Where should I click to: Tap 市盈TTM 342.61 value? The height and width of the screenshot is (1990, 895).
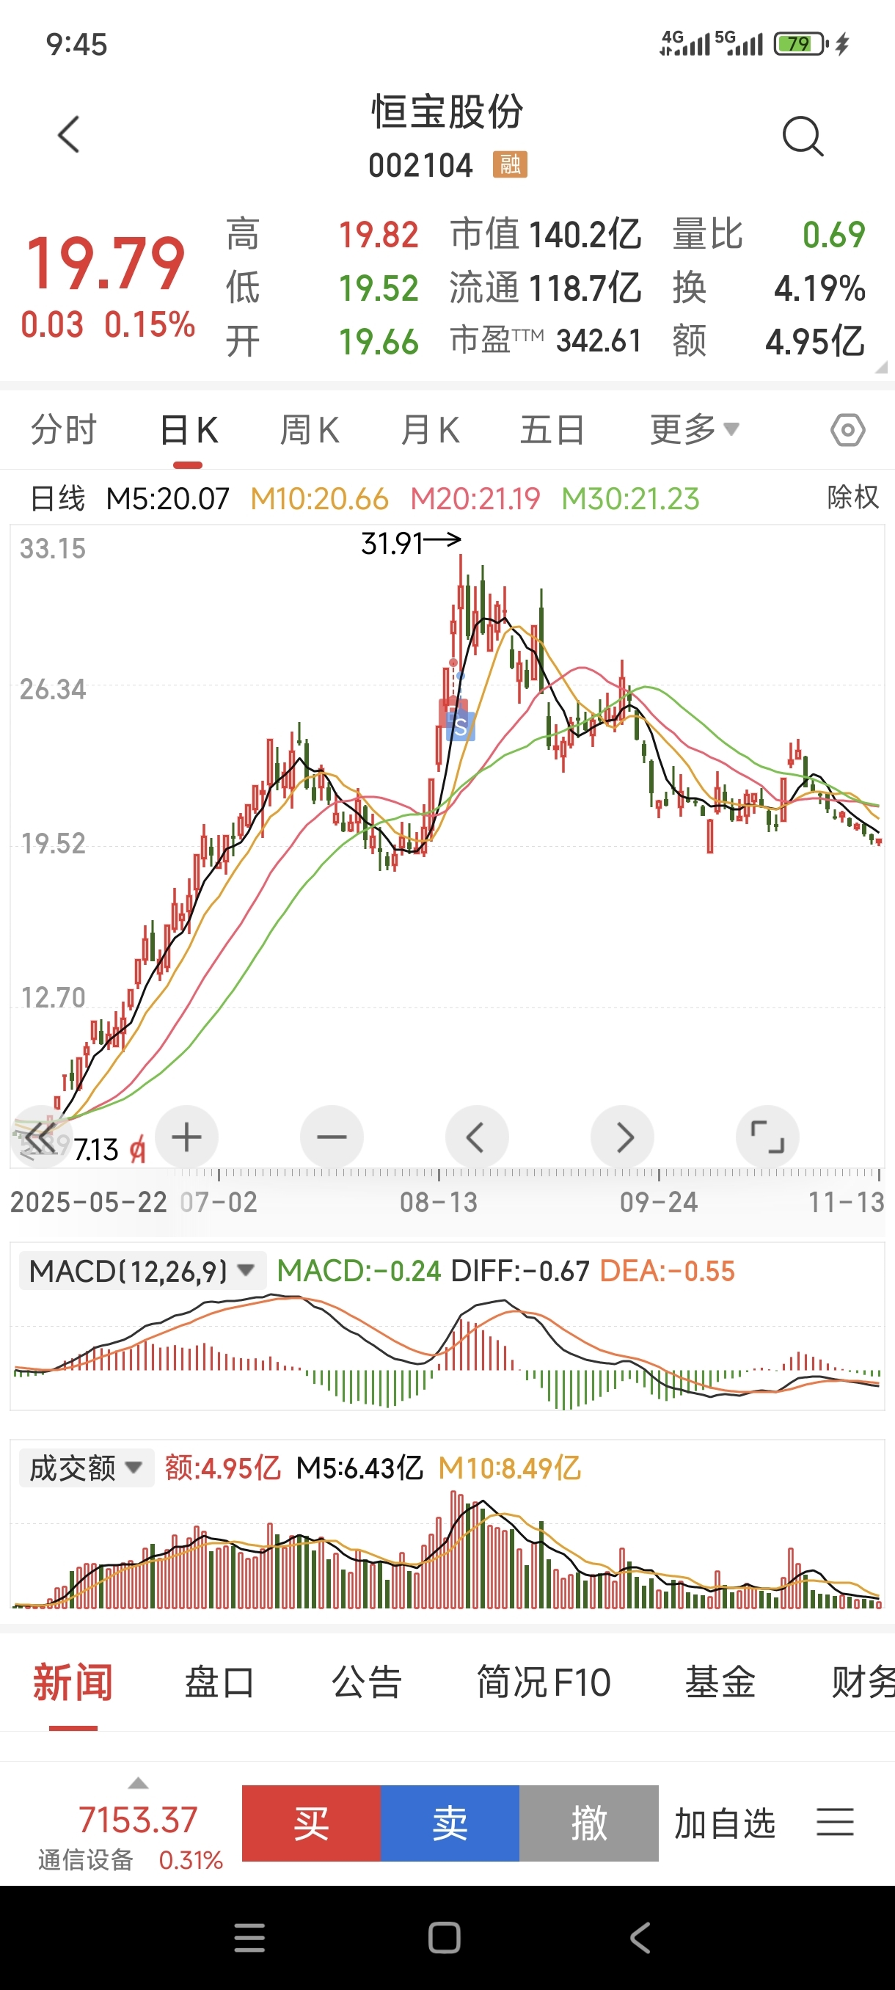(x=545, y=340)
